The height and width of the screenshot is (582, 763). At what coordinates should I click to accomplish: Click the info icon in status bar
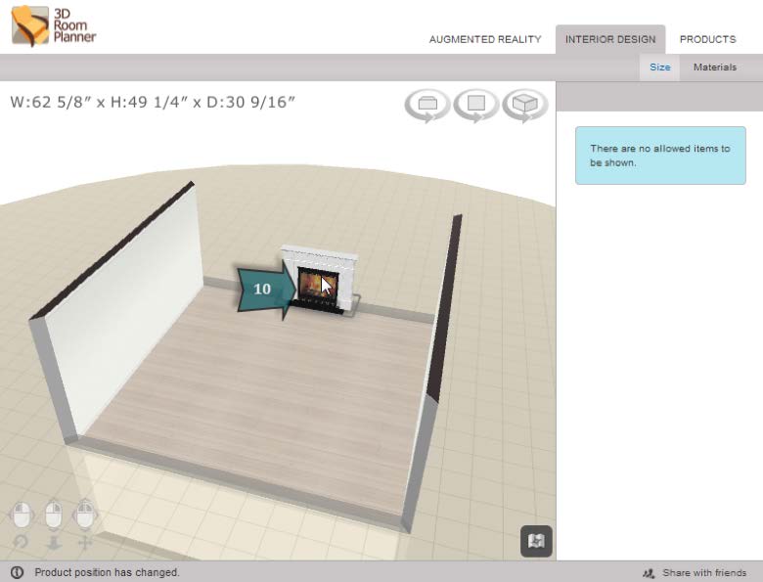tap(17, 572)
